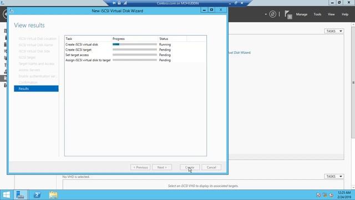Click the 'No VHD is selected.' text
This screenshot has height=200, width=355.
(76, 177)
